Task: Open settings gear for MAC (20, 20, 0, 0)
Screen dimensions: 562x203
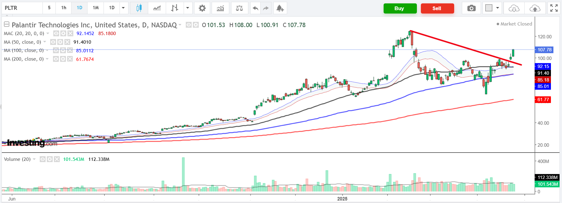Action: (63, 33)
